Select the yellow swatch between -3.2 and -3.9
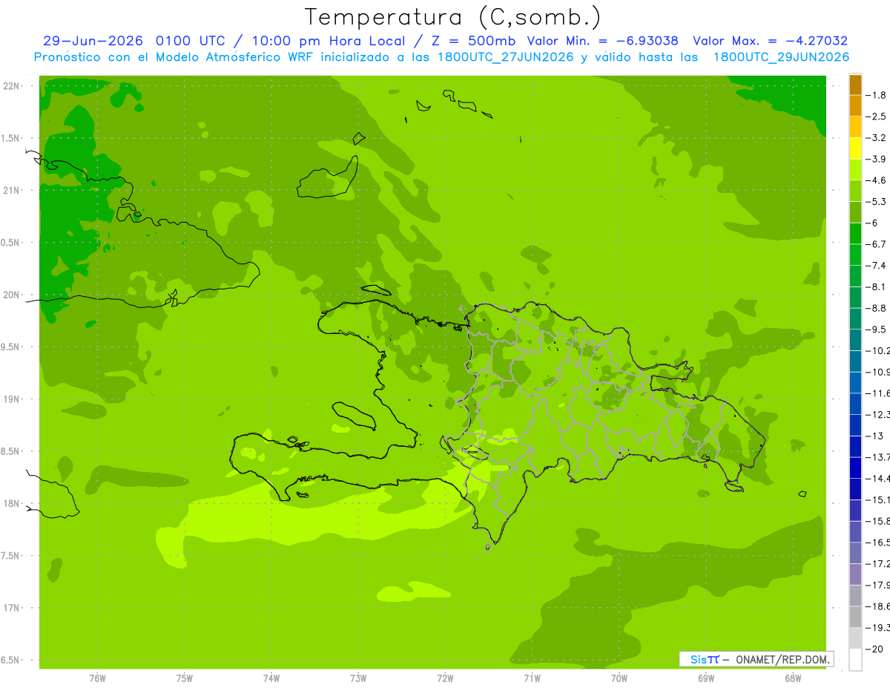 click(855, 148)
